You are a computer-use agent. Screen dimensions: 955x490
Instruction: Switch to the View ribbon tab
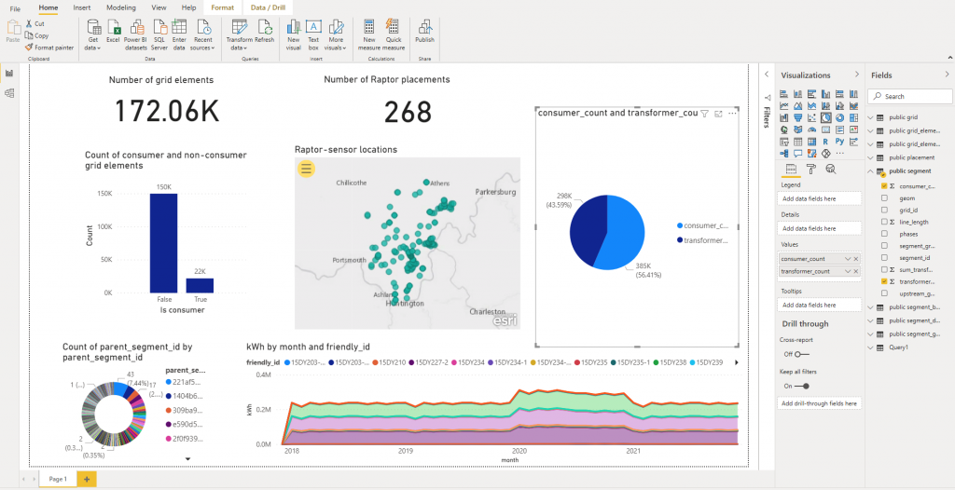(x=159, y=7)
